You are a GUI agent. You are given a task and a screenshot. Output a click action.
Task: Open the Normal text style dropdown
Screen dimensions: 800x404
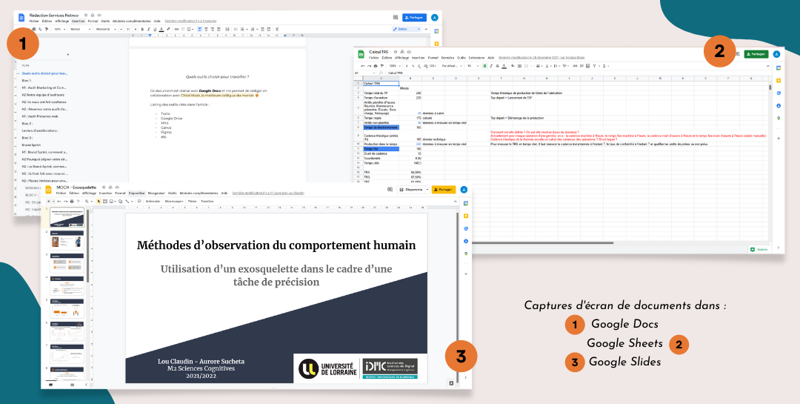(x=80, y=29)
